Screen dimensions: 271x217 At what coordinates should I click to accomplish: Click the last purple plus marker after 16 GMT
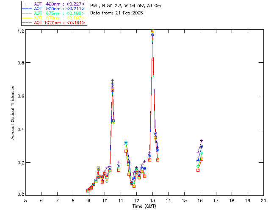tap(202, 141)
